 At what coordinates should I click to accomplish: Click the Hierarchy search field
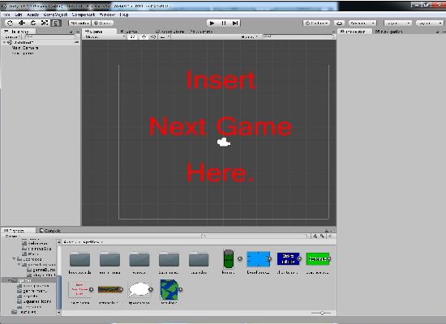(x=50, y=37)
